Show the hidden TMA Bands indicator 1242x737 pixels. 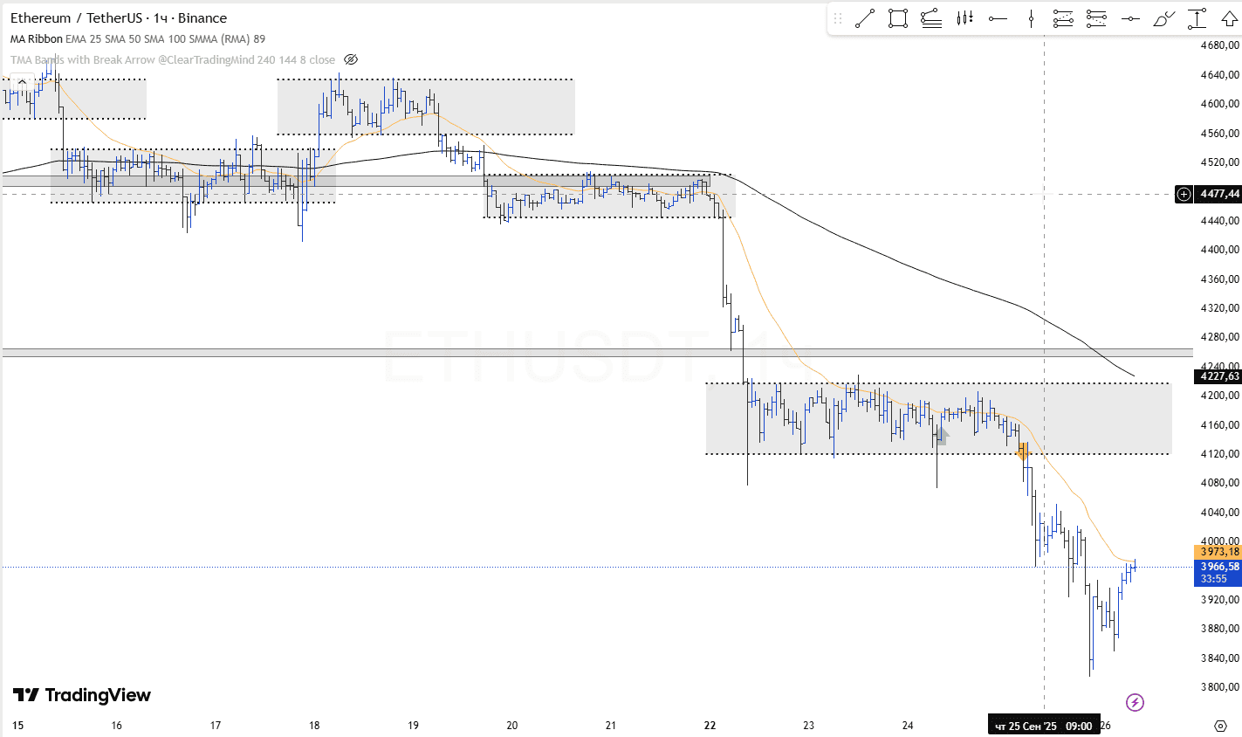pos(351,59)
